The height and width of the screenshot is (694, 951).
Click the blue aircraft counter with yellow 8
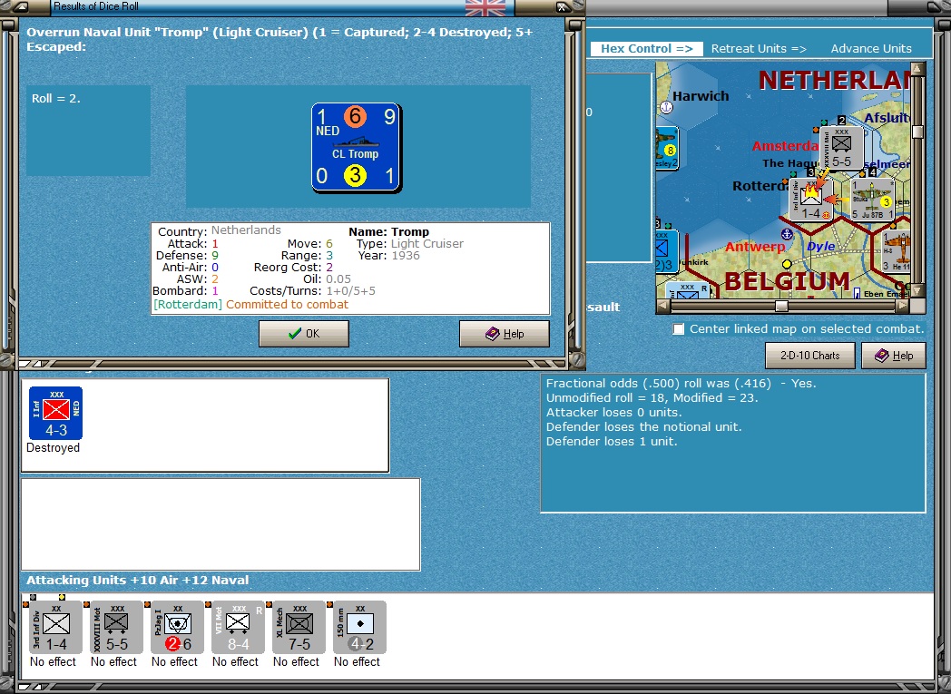pos(667,149)
